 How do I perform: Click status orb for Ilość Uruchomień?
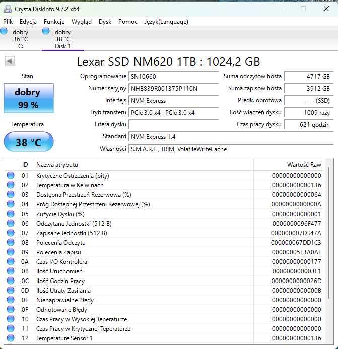pyautogui.click(x=11, y=271)
